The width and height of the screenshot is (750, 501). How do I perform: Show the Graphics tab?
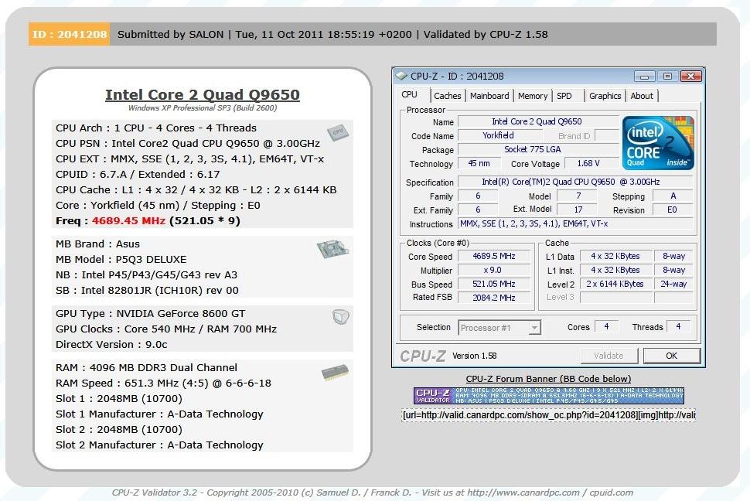point(605,96)
